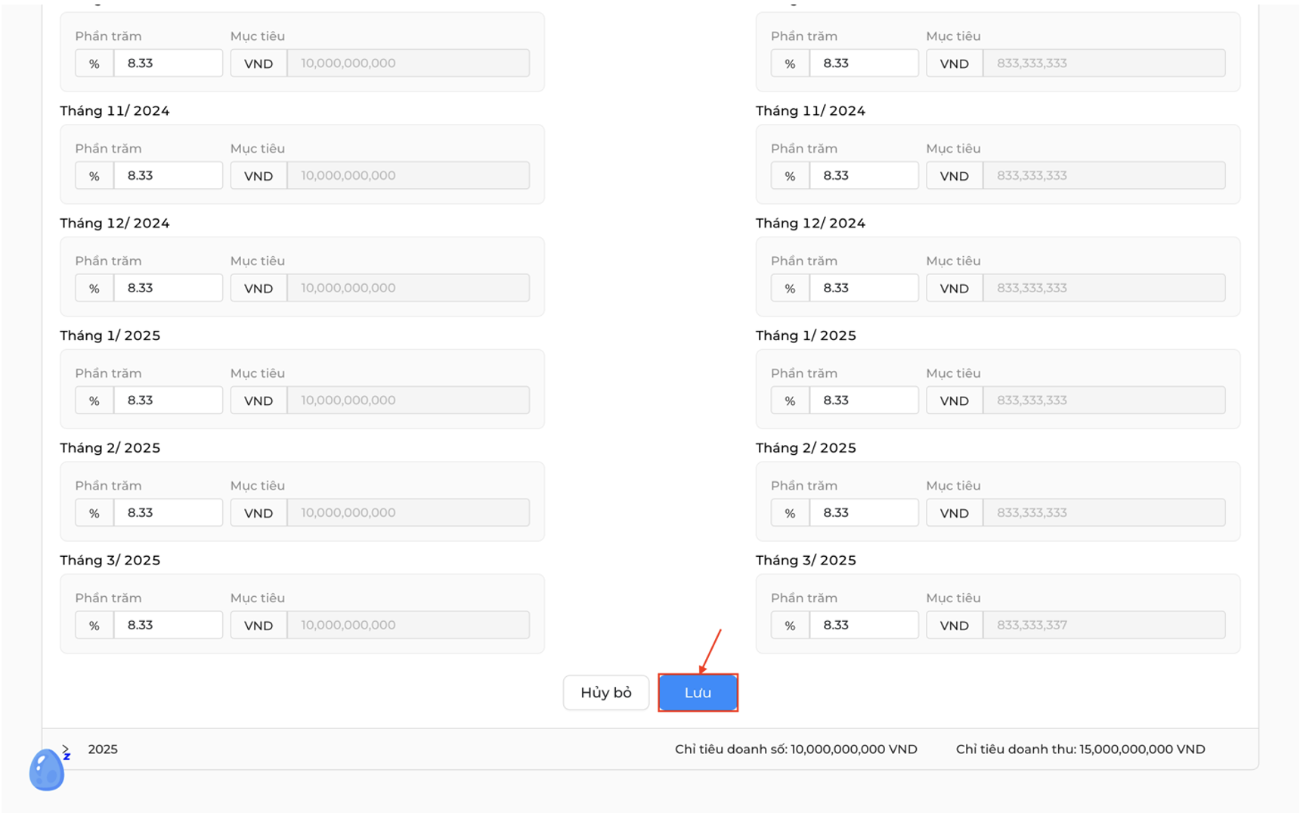Focus the right Tháng 11/2024 percent field

pyautogui.click(x=864, y=175)
